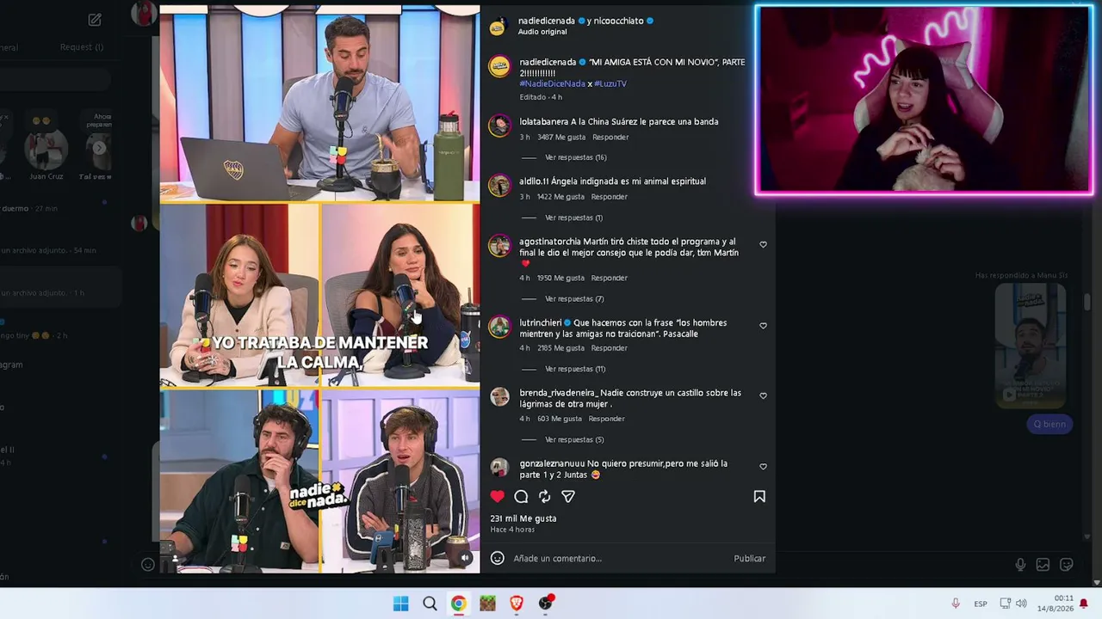Like gonzaleznanuuu's comment with heart
This screenshot has height=619, width=1102.
763,467
